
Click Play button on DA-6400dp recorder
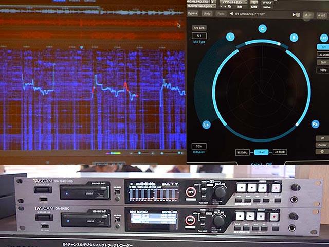pyautogui.click(x=252, y=188)
